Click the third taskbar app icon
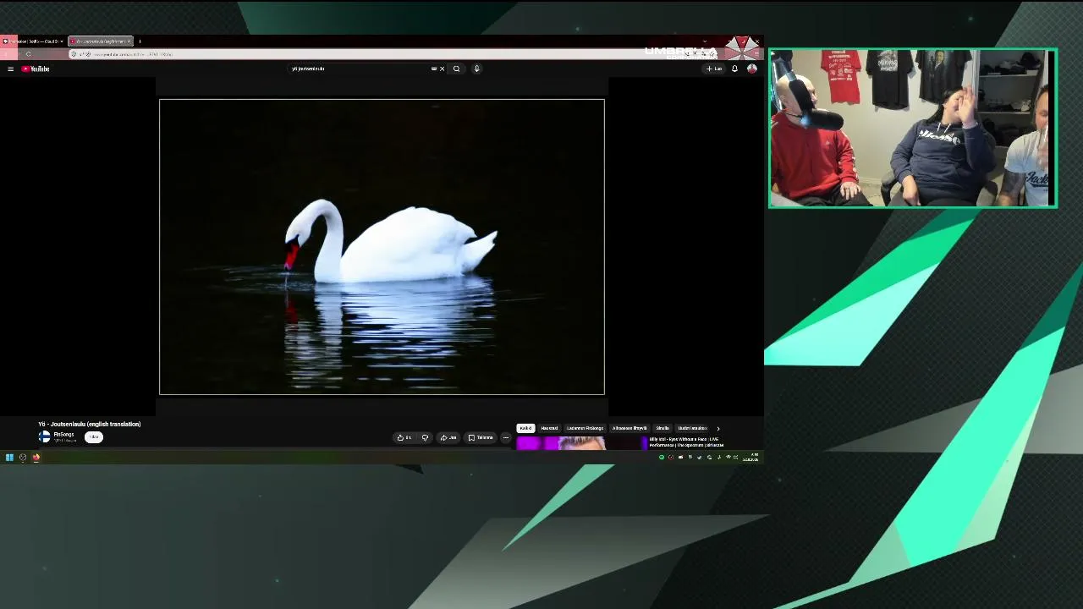The height and width of the screenshot is (609, 1083). pos(36,458)
